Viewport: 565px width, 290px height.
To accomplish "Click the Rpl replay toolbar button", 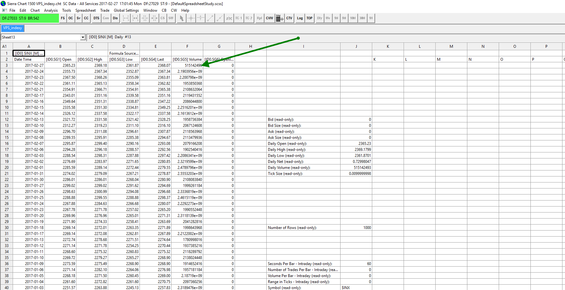I will (259, 18).
